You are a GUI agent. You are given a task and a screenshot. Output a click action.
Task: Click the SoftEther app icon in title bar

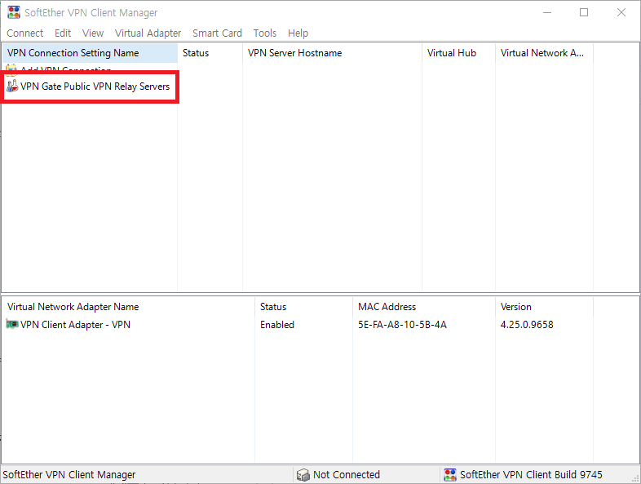[x=14, y=12]
